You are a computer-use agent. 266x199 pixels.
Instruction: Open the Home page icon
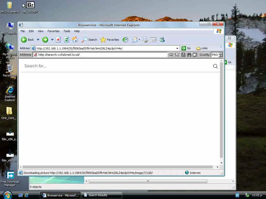pos(75,40)
